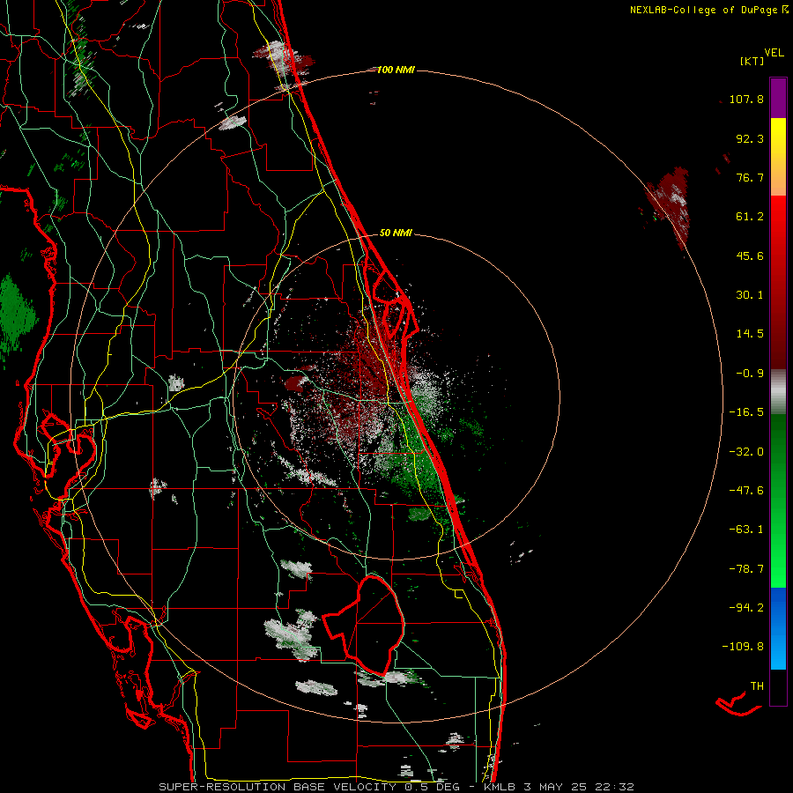This screenshot has height=793, width=793.
Task: Click the -63.1 velocity scale value
Action: click(x=746, y=530)
